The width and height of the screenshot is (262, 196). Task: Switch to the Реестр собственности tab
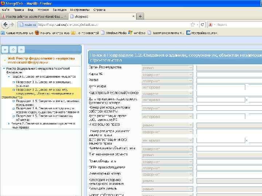point(34,16)
